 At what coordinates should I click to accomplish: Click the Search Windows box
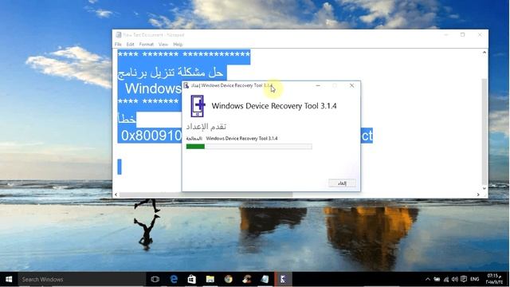81,279
